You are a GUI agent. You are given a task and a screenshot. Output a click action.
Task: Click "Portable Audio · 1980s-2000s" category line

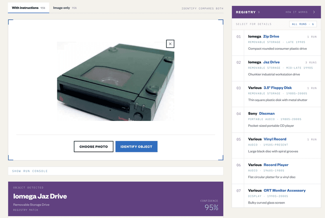pos(275,119)
